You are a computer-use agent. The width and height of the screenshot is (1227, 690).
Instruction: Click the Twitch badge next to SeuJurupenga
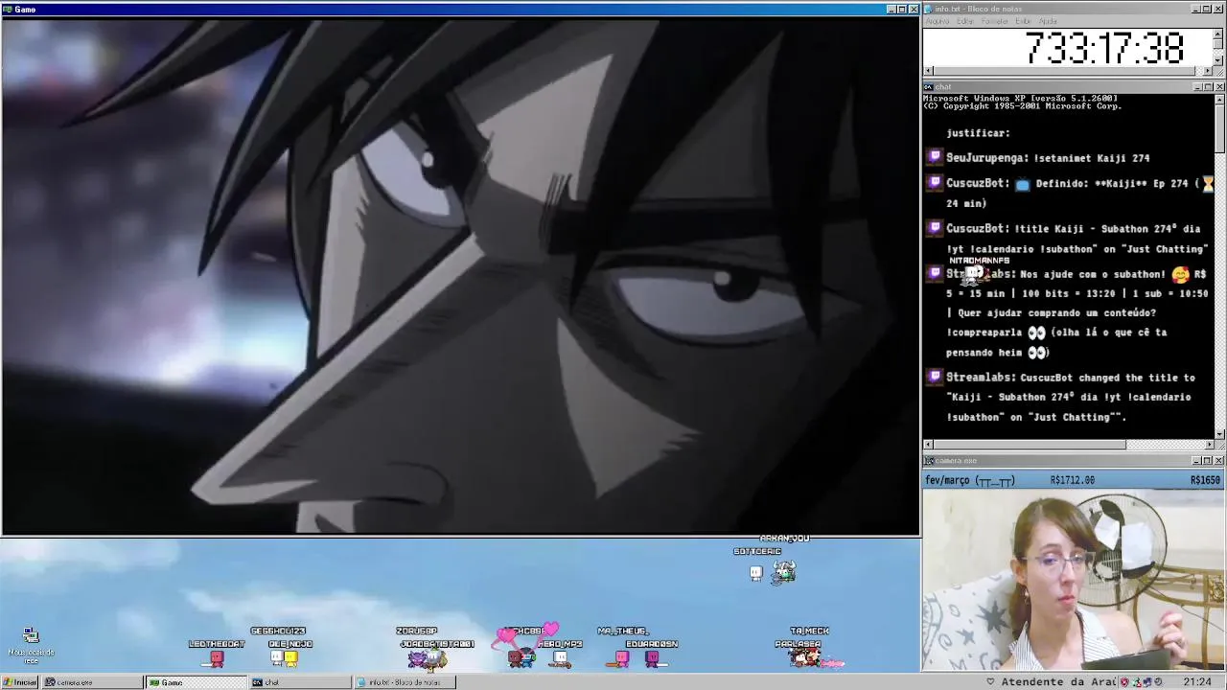(x=936, y=157)
